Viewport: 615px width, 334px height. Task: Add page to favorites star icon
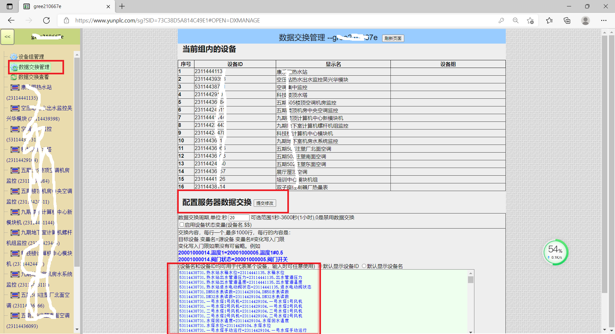point(530,21)
